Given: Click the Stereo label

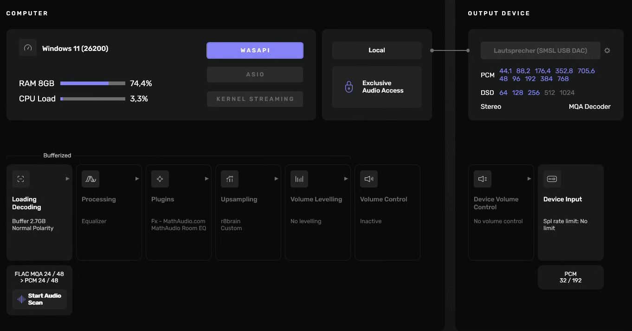Looking at the screenshot, I should coord(491,106).
